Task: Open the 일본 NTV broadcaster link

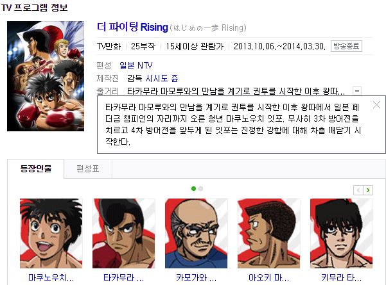Action: click(136, 65)
